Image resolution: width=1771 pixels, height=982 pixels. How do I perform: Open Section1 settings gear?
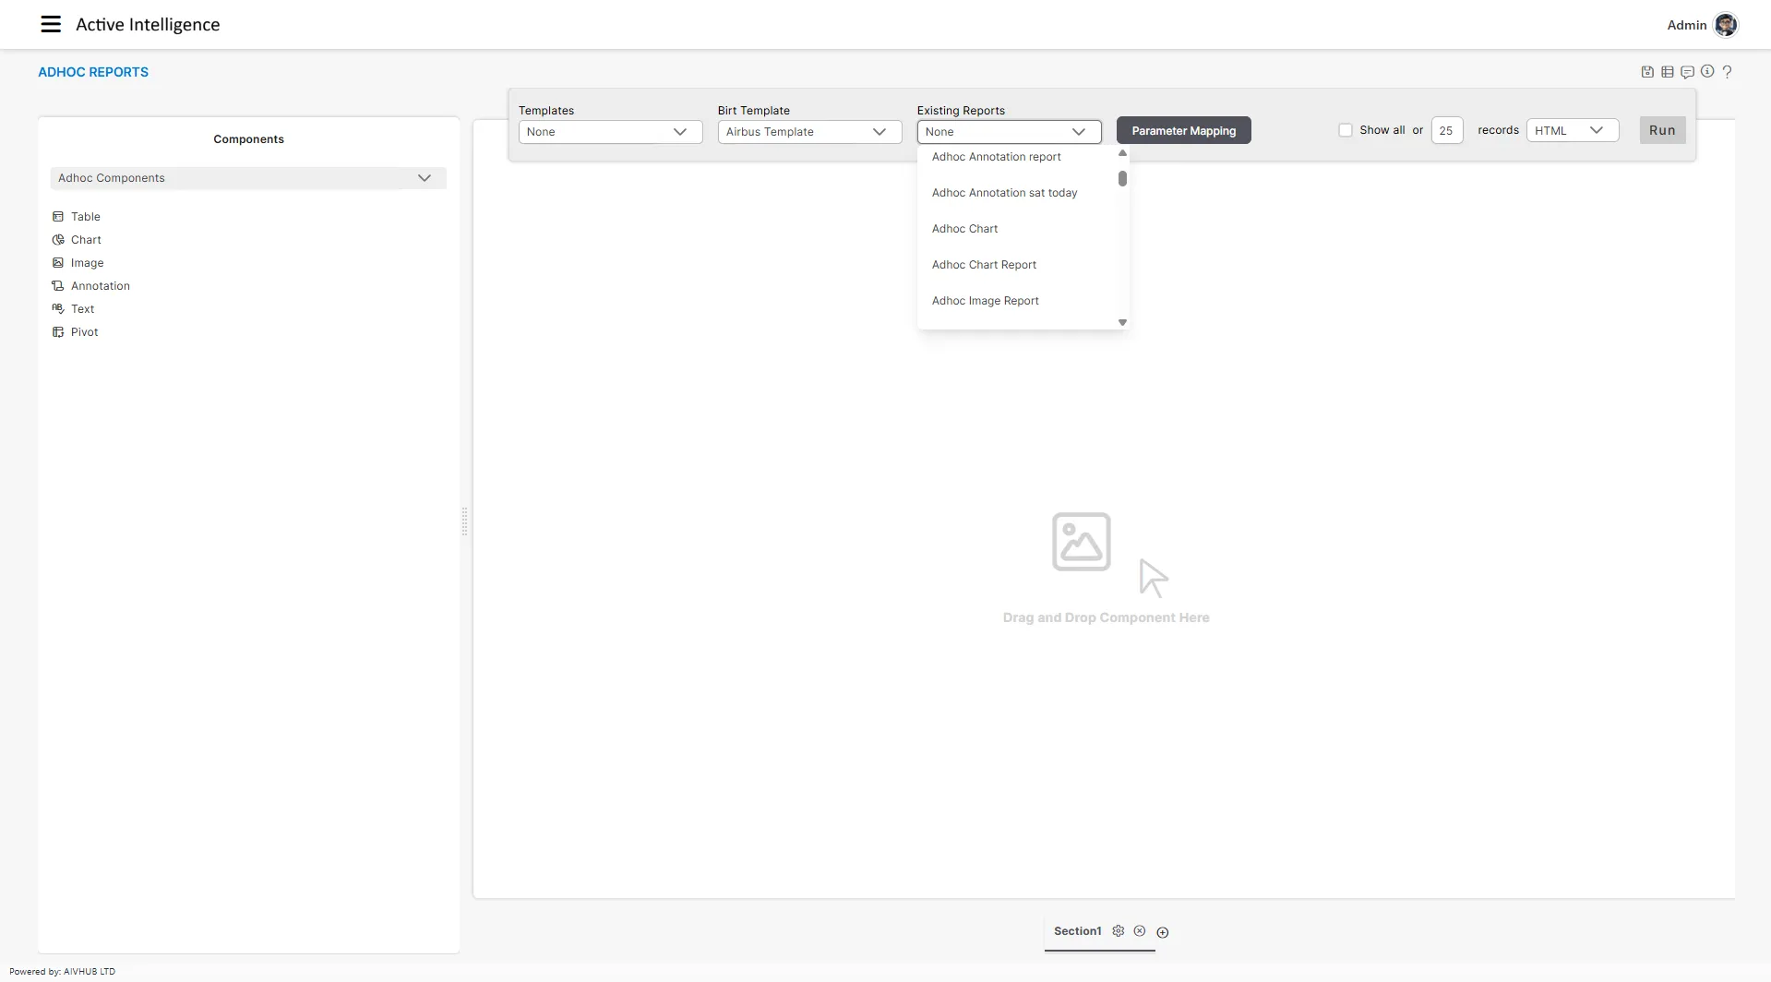coord(1119,931)
